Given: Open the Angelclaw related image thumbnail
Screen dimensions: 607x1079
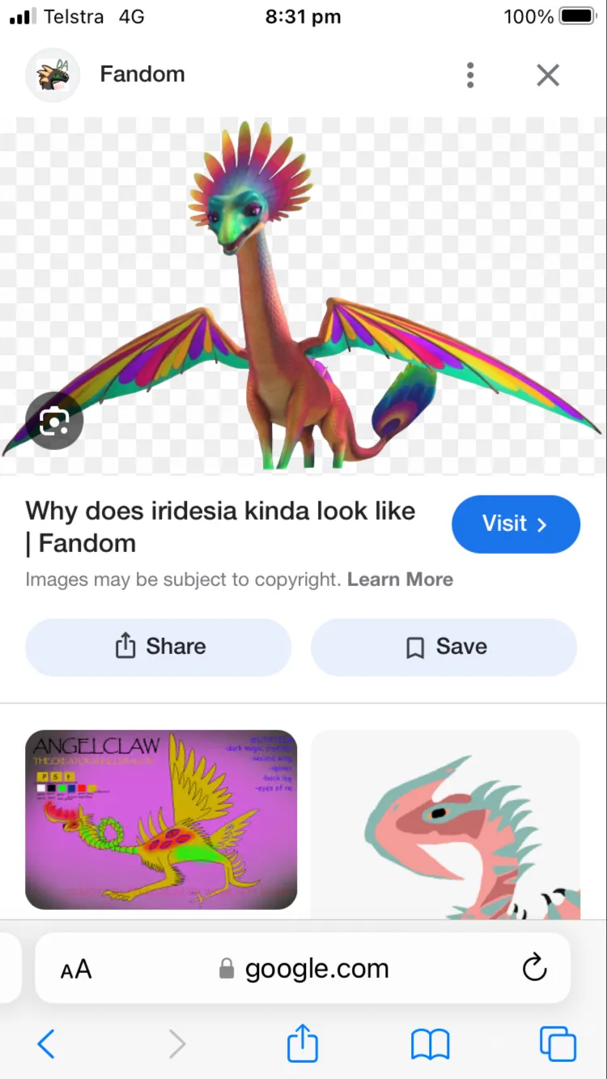Looking at the screenshot, I should (x=161, y=819).
